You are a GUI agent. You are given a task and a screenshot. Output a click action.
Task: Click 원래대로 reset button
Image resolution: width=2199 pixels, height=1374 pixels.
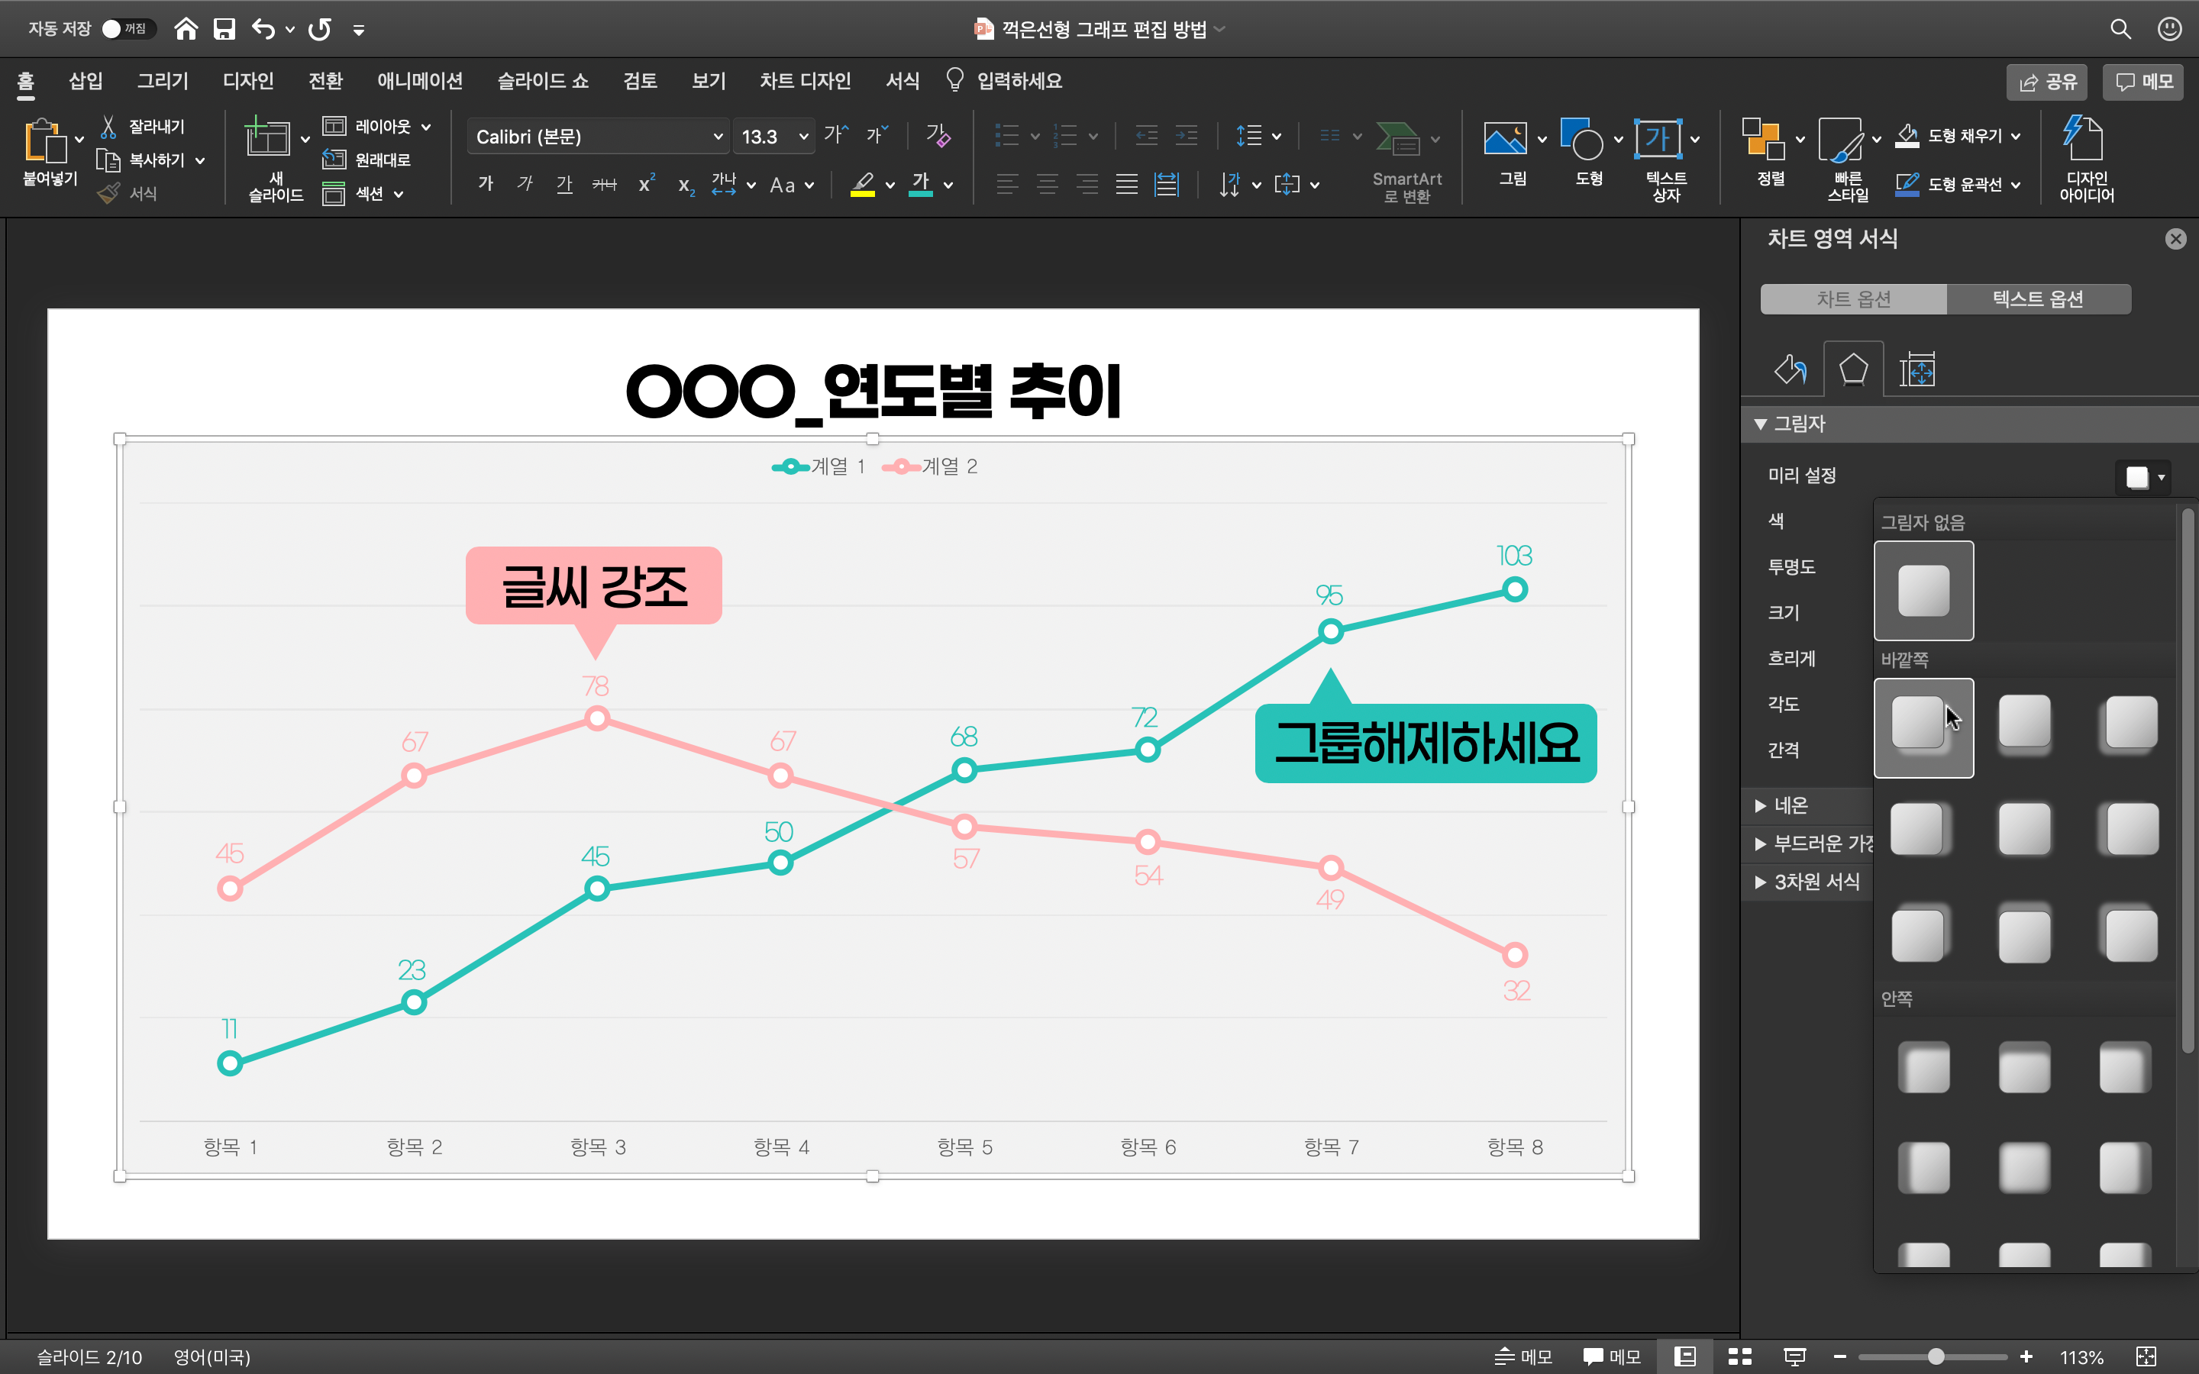coord(368,160)
